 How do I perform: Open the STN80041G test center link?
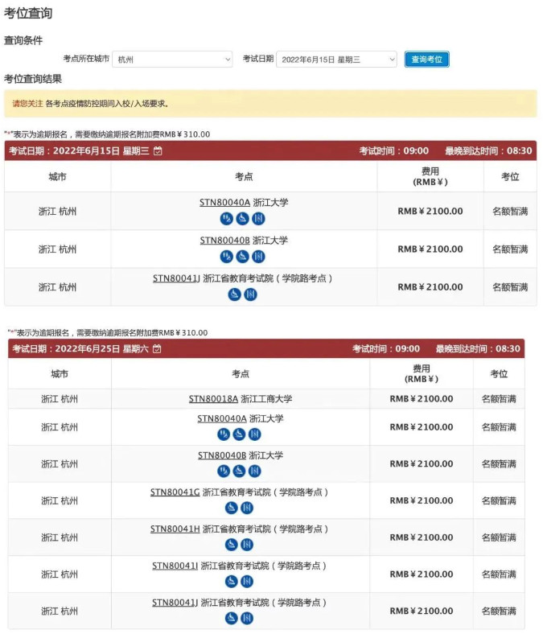(x=175, y=492)
